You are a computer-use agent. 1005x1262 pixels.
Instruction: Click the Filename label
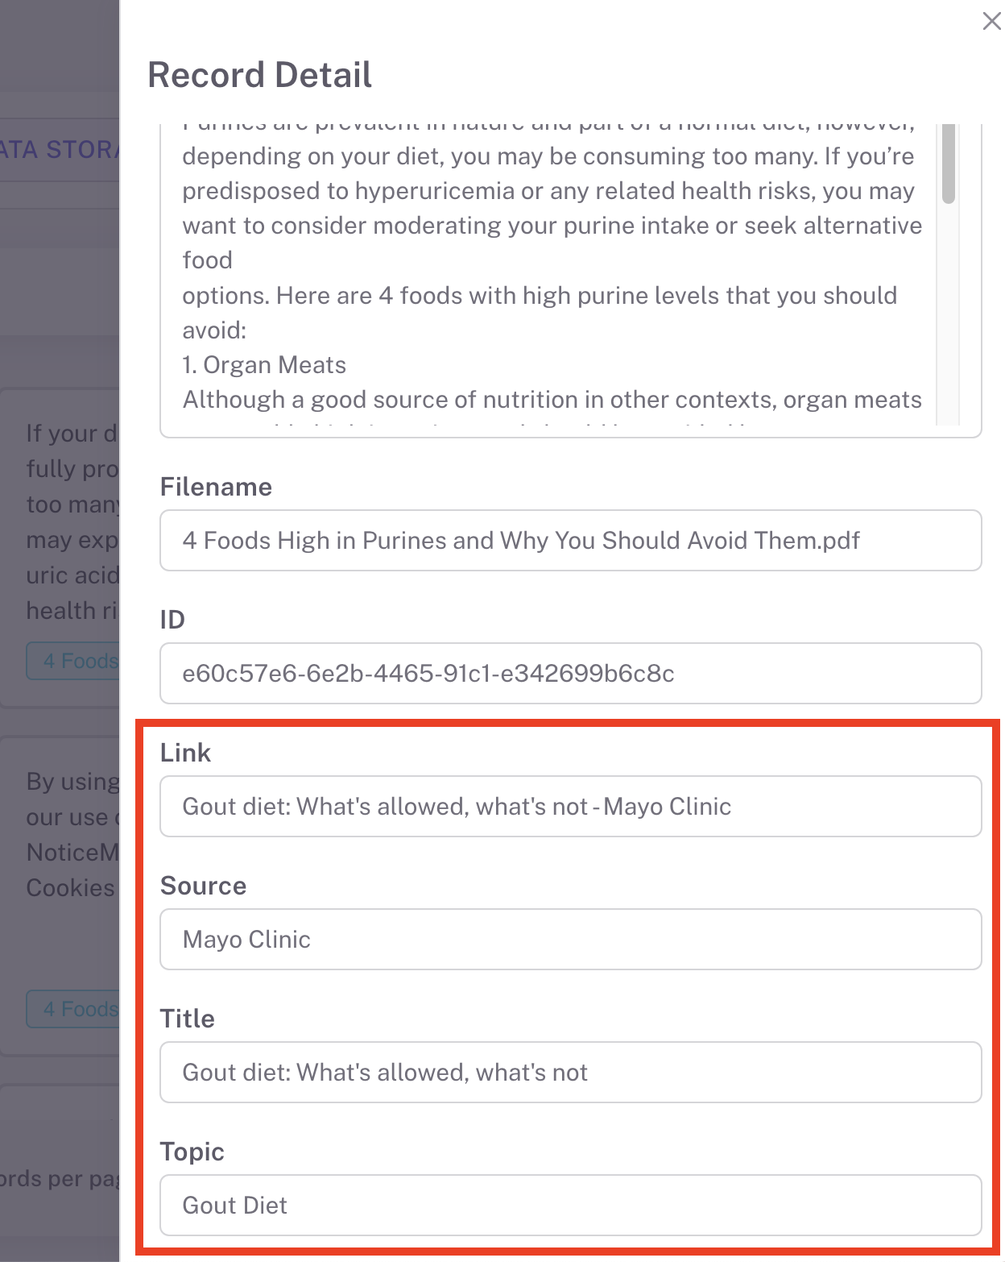point(216,487)
